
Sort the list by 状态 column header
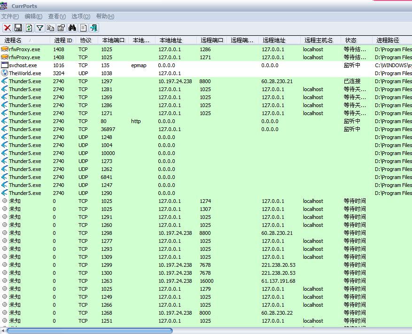351,40
